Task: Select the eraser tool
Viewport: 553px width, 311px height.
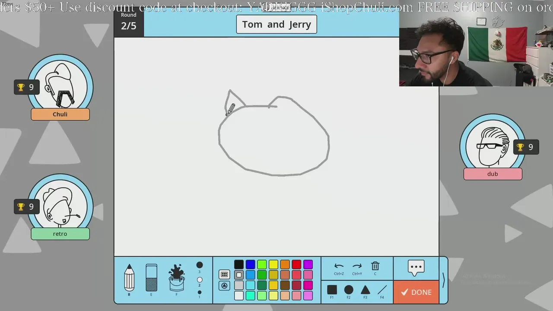Action: (x=151, y=278)
